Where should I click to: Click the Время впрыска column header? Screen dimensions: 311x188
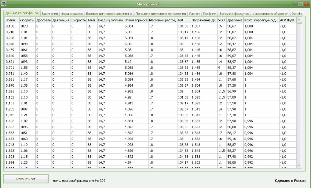coord(136,20)
